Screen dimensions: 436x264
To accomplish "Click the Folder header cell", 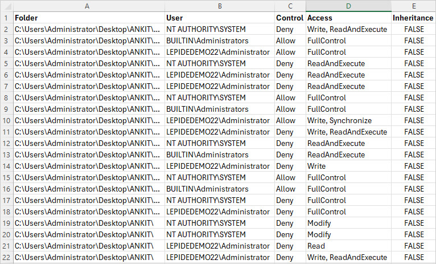I will (x=89, y=18).
